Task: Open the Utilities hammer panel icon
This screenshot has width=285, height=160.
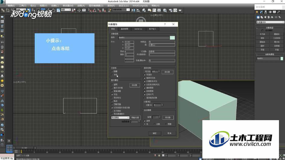Action: tap(279, 12)
